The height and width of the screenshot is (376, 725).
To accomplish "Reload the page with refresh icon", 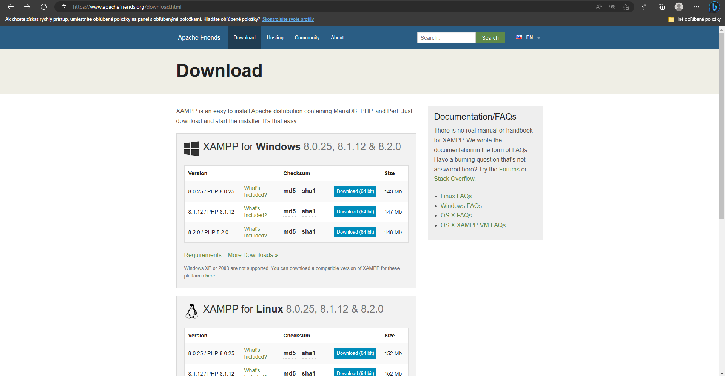I will coord(44,7).
